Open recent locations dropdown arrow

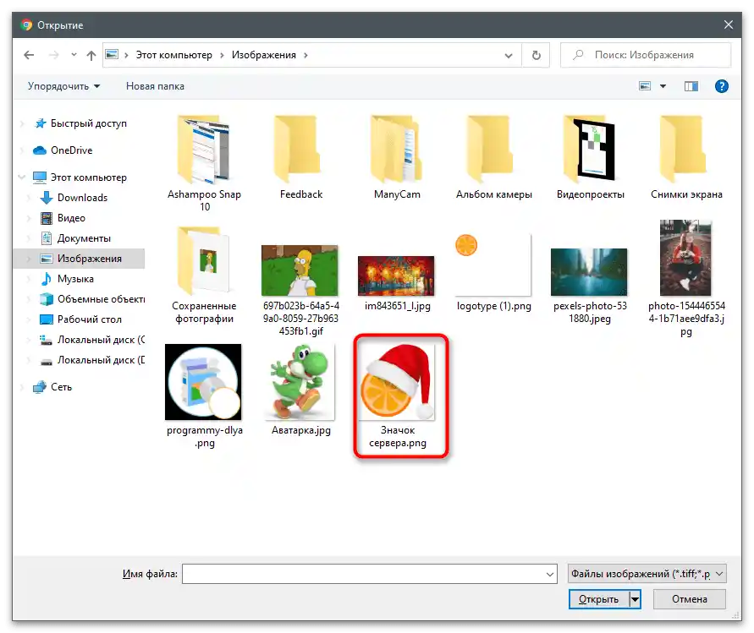(x=74, y=55)
